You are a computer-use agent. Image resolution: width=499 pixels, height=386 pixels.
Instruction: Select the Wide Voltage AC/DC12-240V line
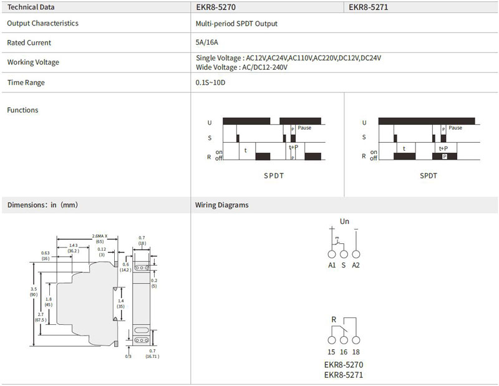[x=241, y=67]
